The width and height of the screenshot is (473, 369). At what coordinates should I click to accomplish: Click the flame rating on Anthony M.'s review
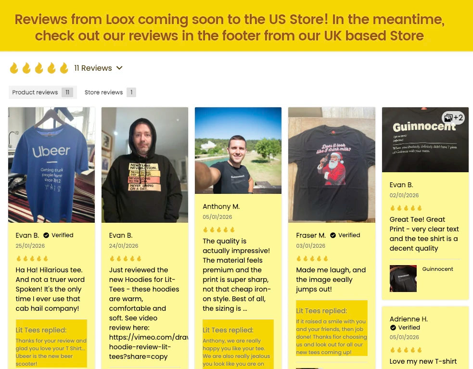coord(219,230)
